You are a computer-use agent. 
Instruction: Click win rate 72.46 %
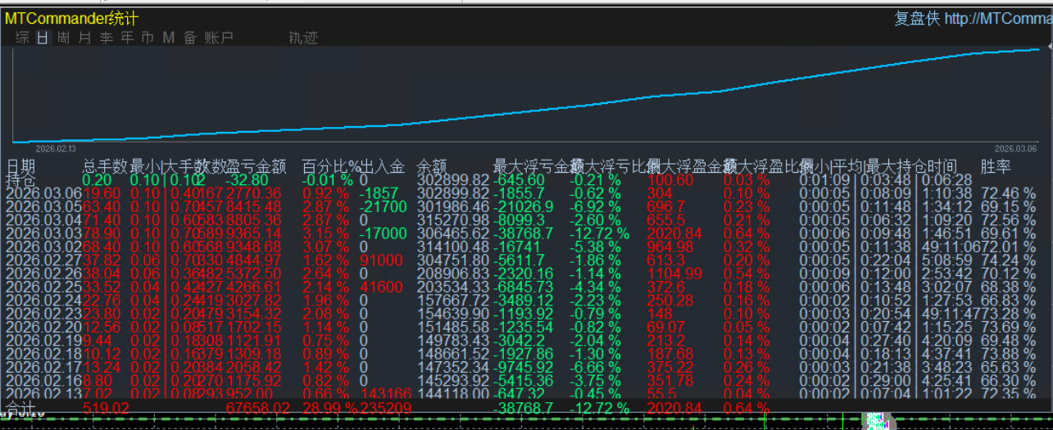click(1009, 192)
